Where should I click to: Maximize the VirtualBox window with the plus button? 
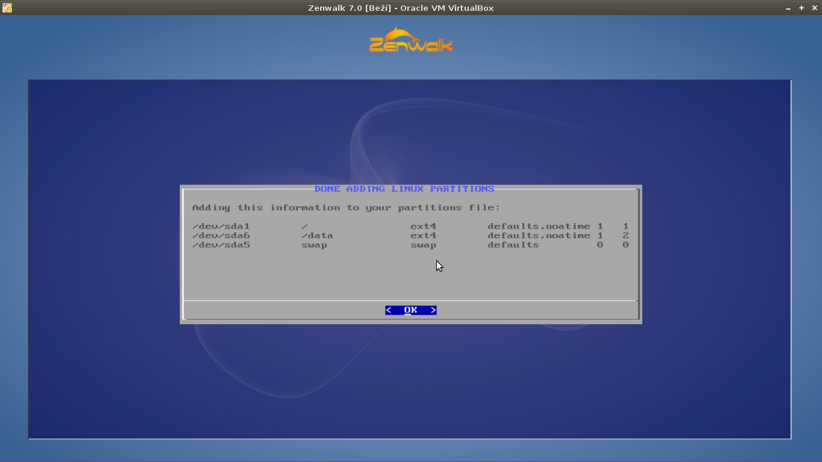click(802, 8)
